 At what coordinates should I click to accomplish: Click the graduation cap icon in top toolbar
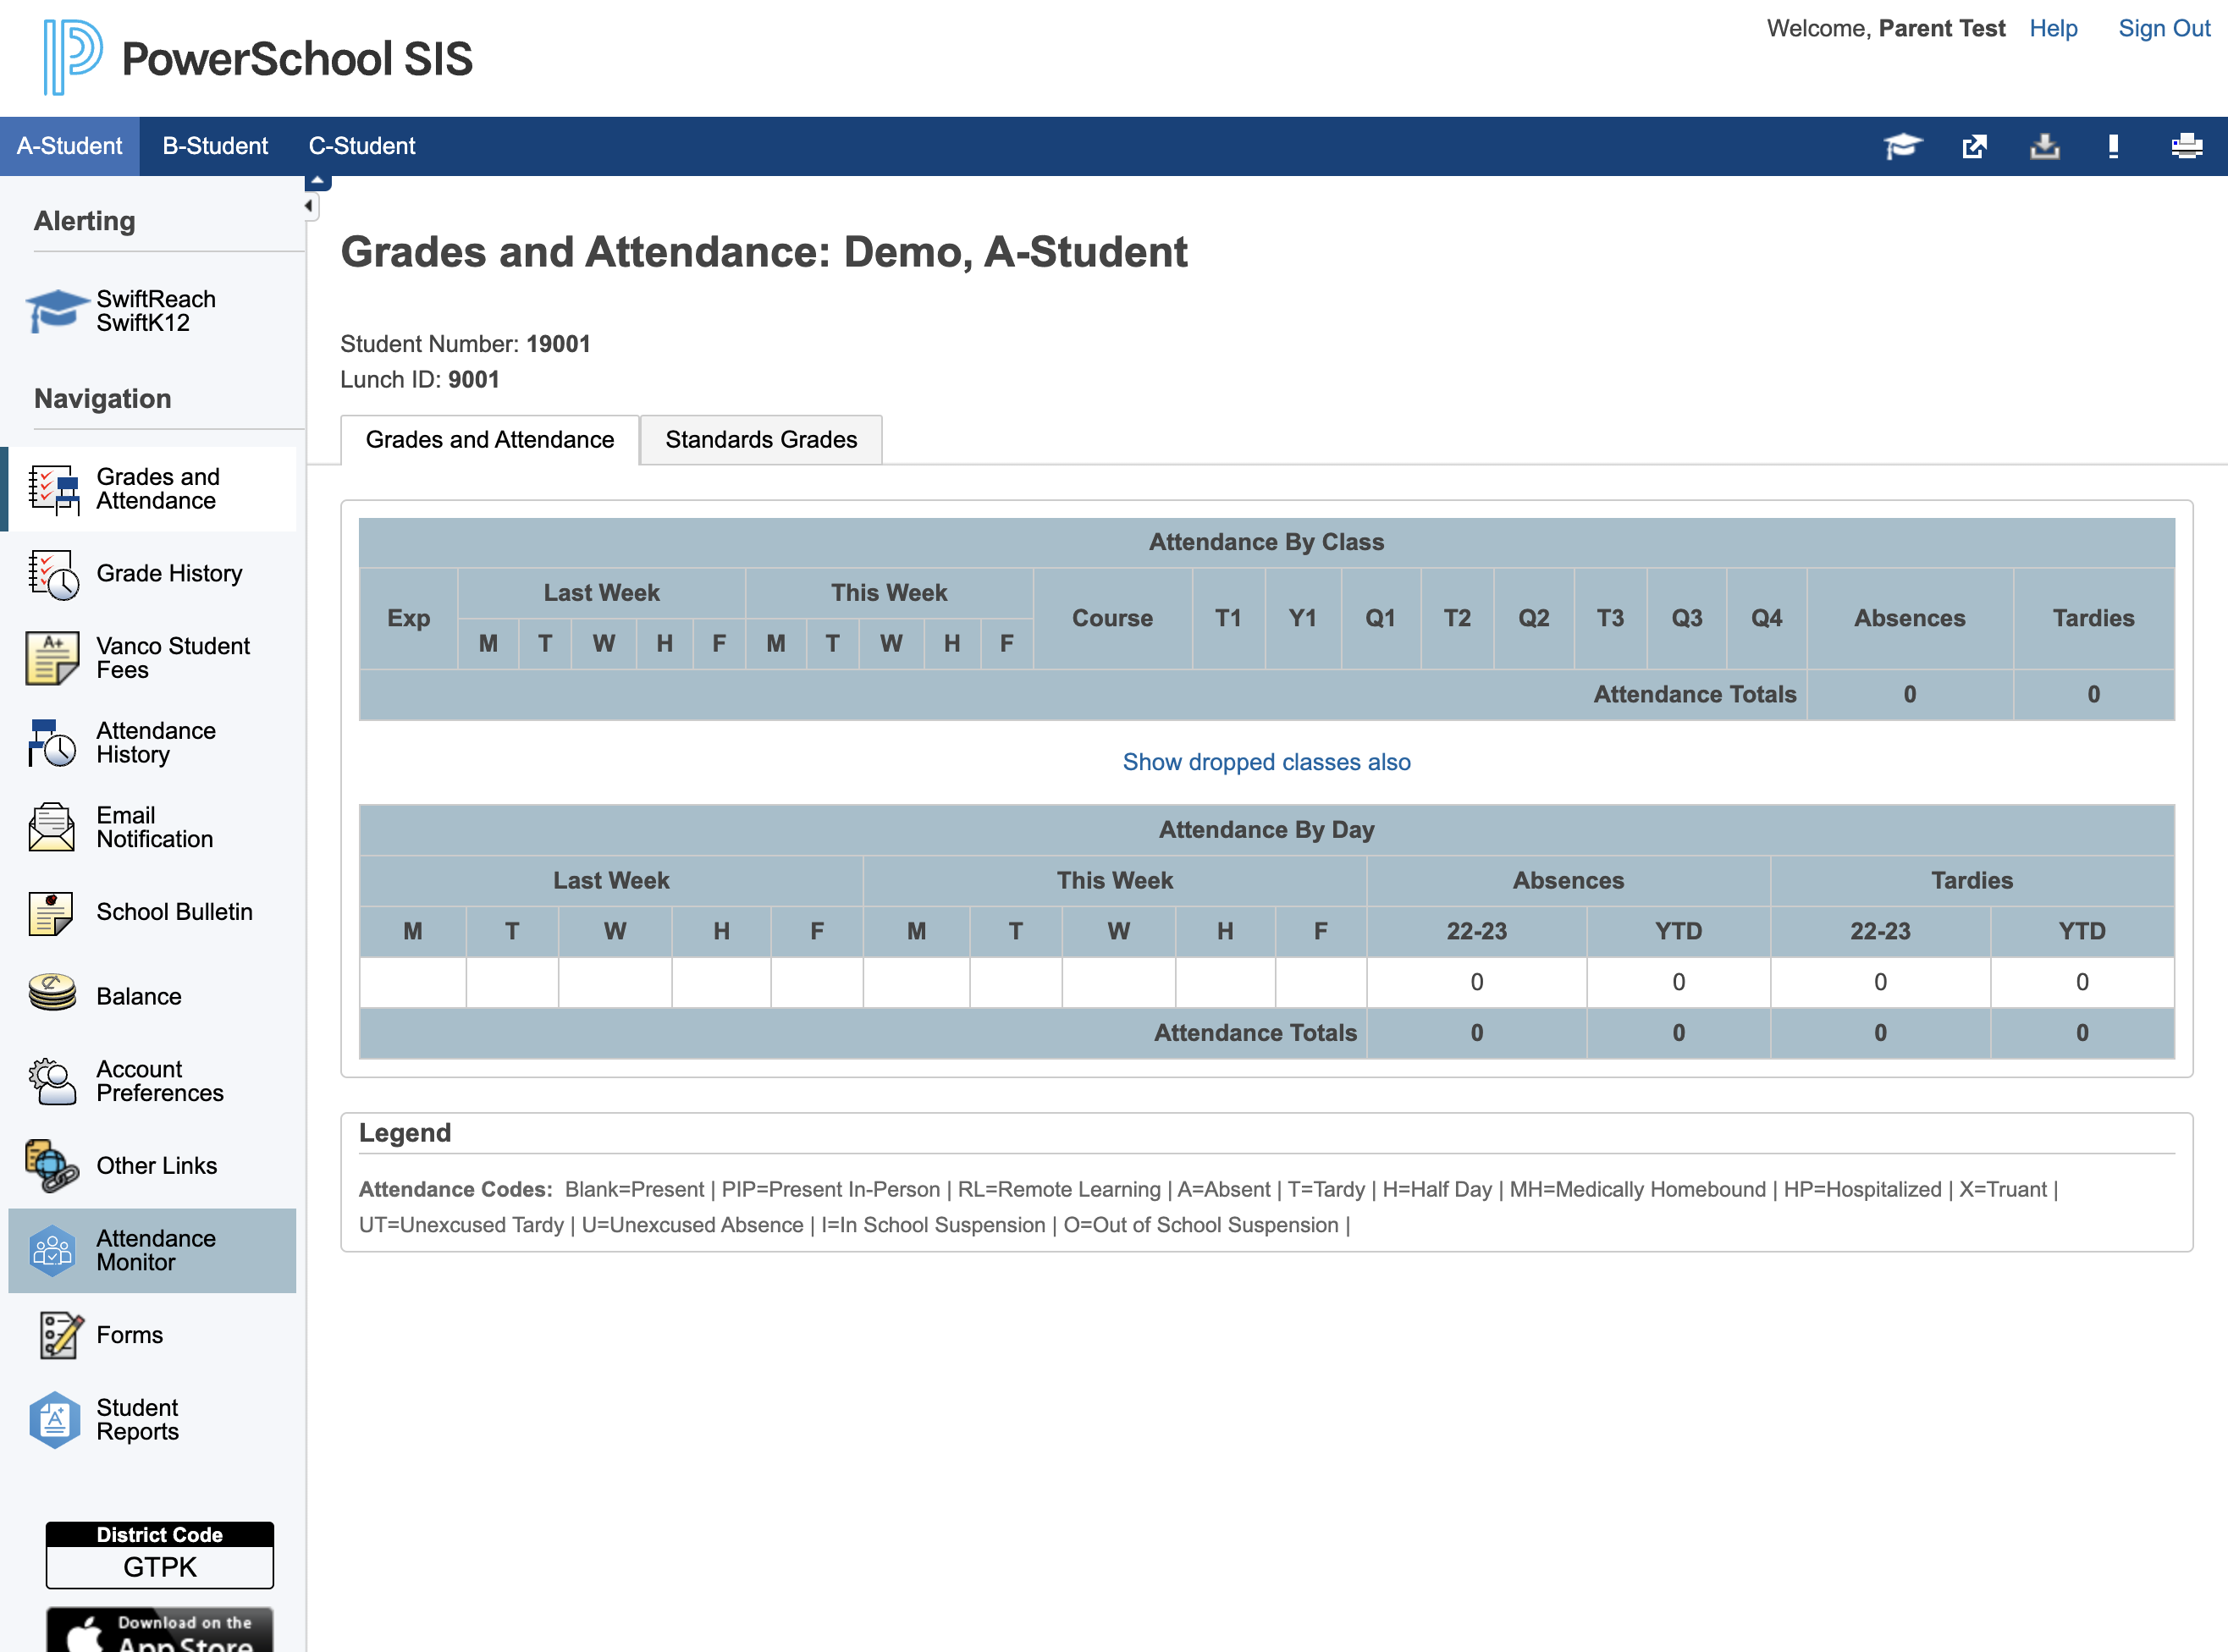coord(1903,146)
